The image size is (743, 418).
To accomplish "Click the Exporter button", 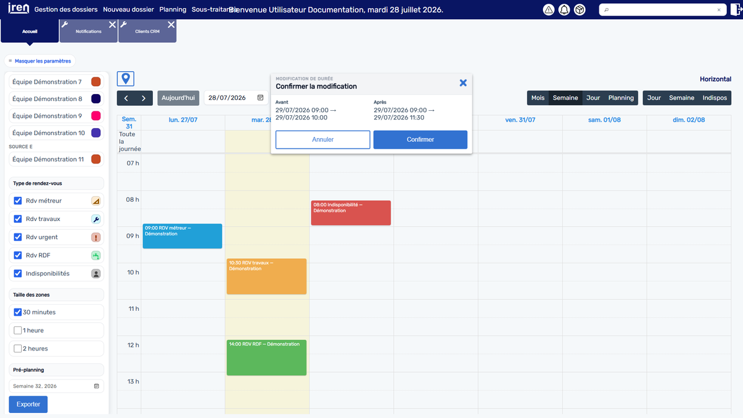I will click(28, 404).
